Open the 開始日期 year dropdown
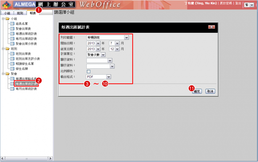Image resolution: width=258 pixels, height=162 pixels. point(93,43)
